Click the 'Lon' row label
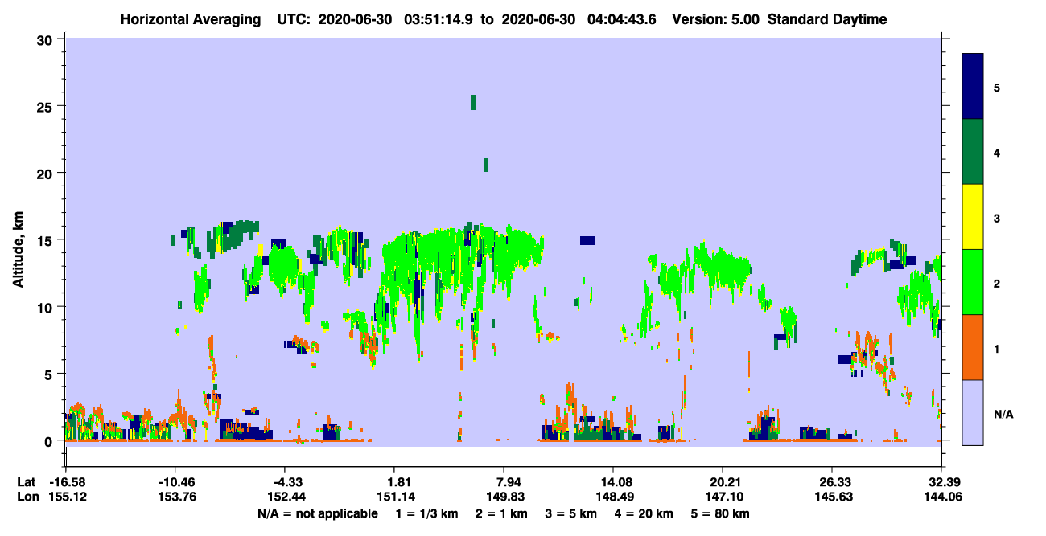This screenshot has width=1046, height=536. click(27, 497)
